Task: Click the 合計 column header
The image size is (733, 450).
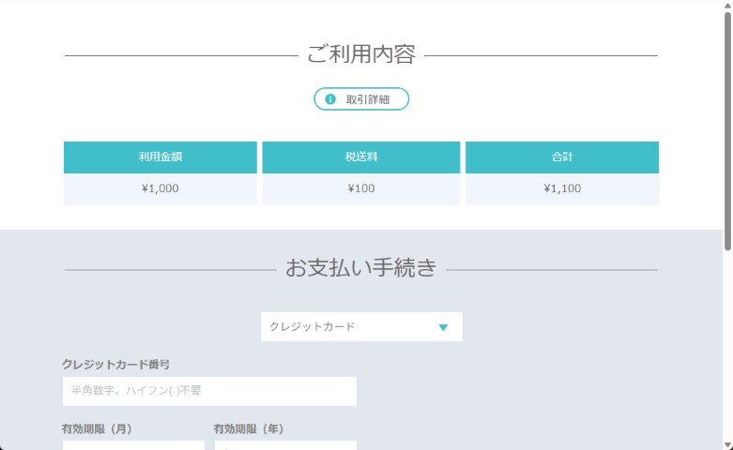Action: pyautogui.click(x=561, y=157)
